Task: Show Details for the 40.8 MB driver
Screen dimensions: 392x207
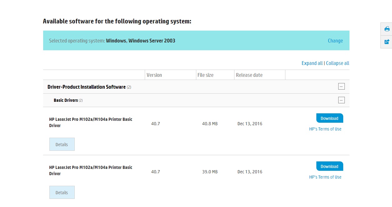Action: pos(62,144)
